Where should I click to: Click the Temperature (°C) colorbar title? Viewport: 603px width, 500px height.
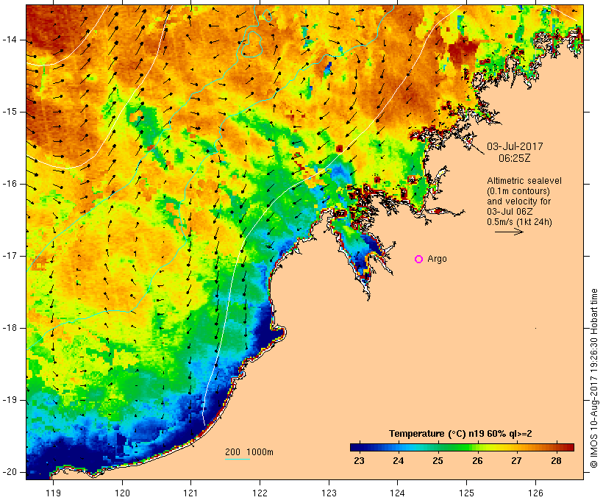click(x=460, y=434)
